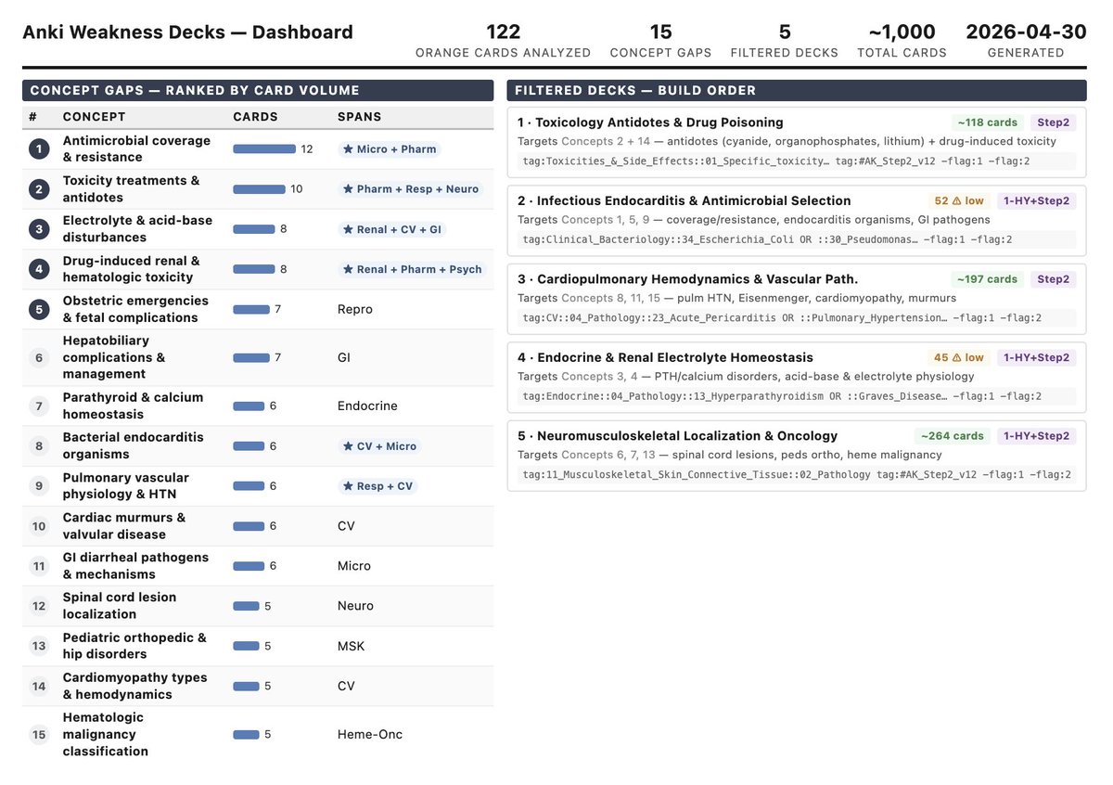Viewport: 1113px width, 785px height.
Task: Click the '5 Filtered Decks' stat
Action: pyautogui.click(x=785, y=41)
